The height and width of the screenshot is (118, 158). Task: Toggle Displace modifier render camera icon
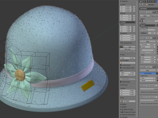pos(154,12)
